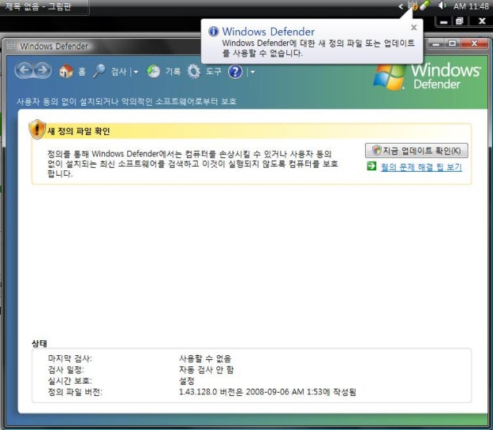
Task: Click the Windows Defender flag logo
Action: (x=390, y=77)
